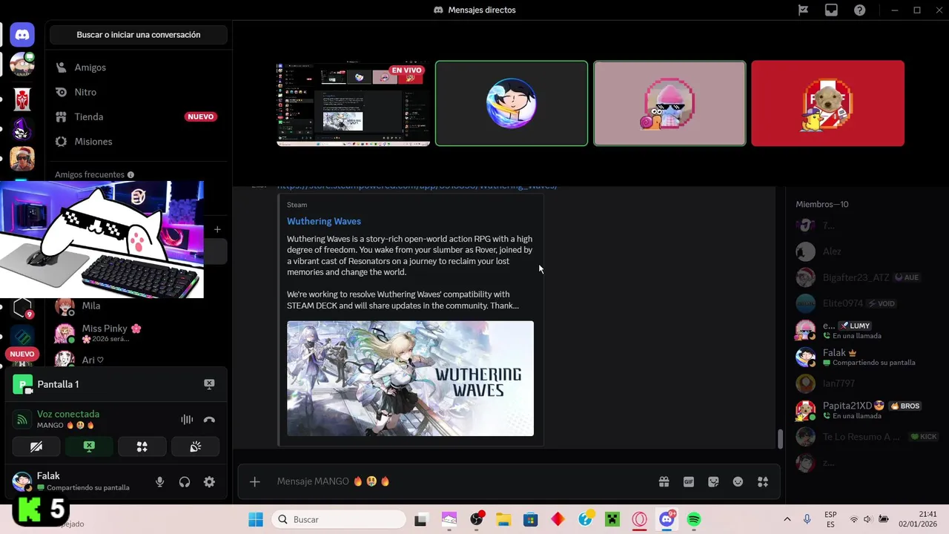Open the Wuthering Waves embed image
This screenshot has width=949, height=534.
click(x=410, y=378)
